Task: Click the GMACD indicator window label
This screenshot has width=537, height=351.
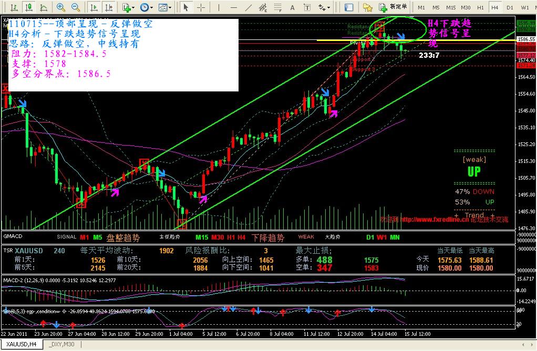Action: (x=13, y=236)
